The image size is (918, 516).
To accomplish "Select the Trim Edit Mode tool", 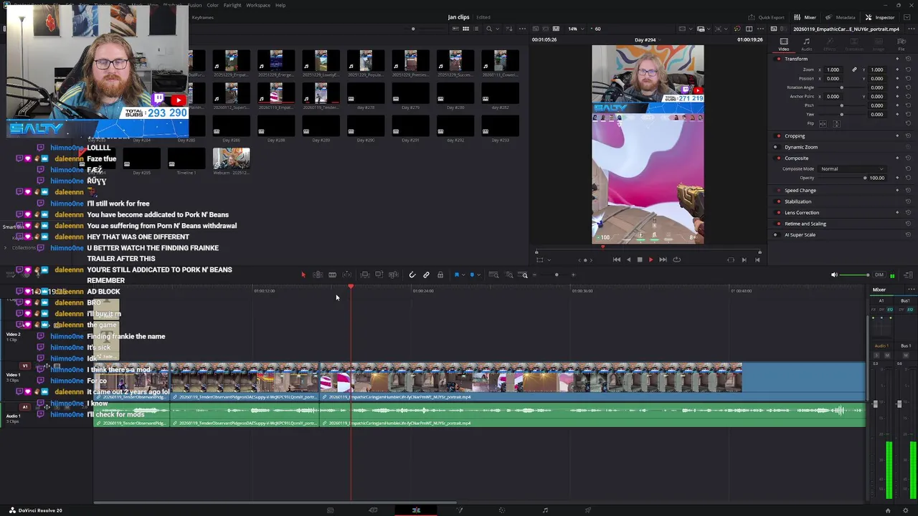I will (x=318, y=275).
